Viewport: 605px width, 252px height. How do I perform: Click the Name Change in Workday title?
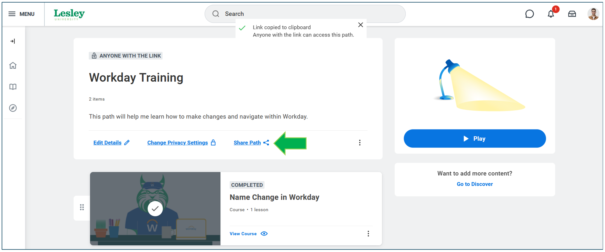coord(274,197)
